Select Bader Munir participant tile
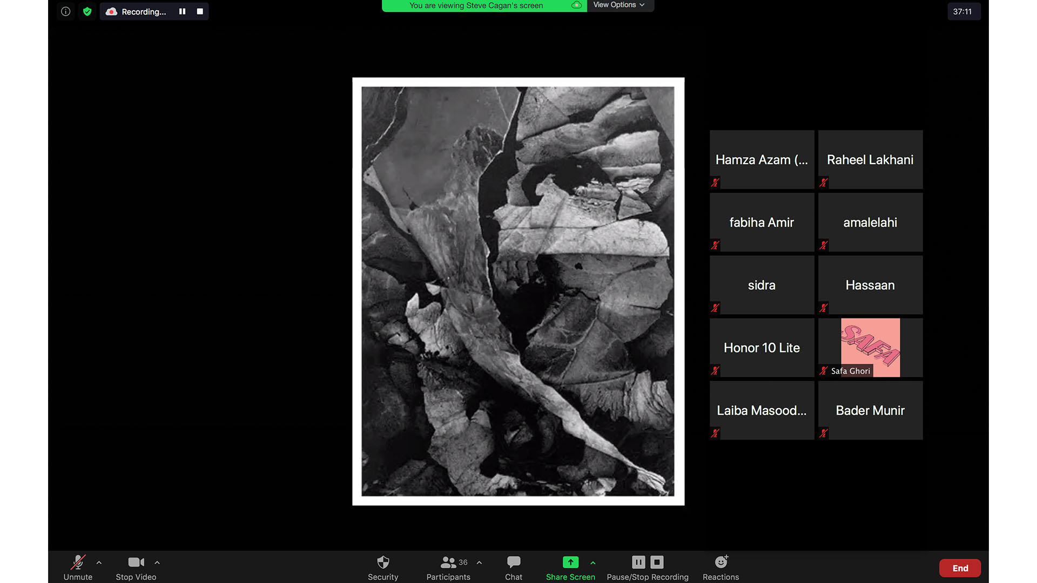This screenshot has height=583, width=1037. [x=870, y=410]
